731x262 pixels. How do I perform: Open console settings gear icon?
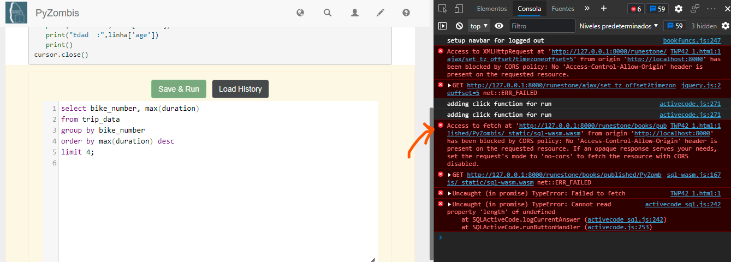pos(725,26)
